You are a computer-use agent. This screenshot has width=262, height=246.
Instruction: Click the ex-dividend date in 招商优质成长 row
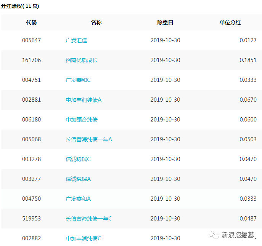(x=165, y=60)
